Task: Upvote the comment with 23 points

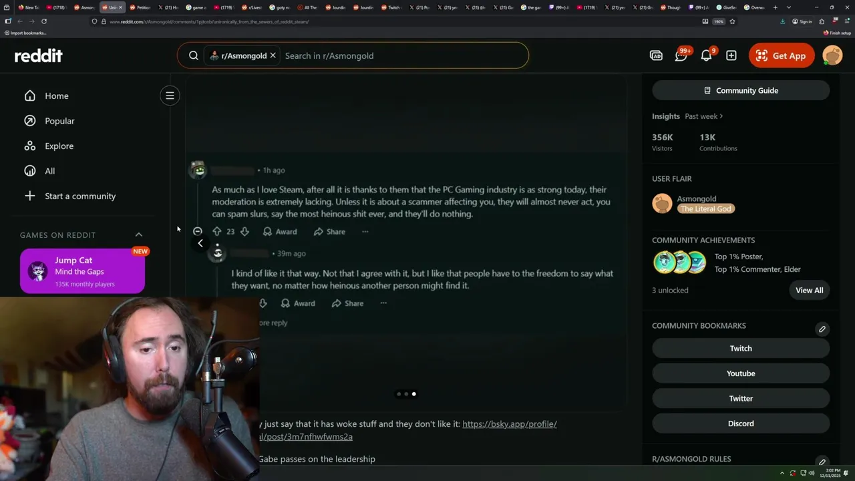Action: pos(216,231)
